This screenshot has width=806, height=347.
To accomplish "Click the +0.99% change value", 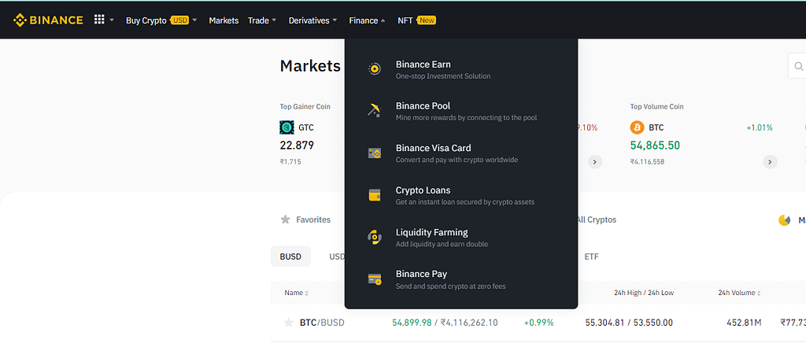I will (x=538, y=323).
